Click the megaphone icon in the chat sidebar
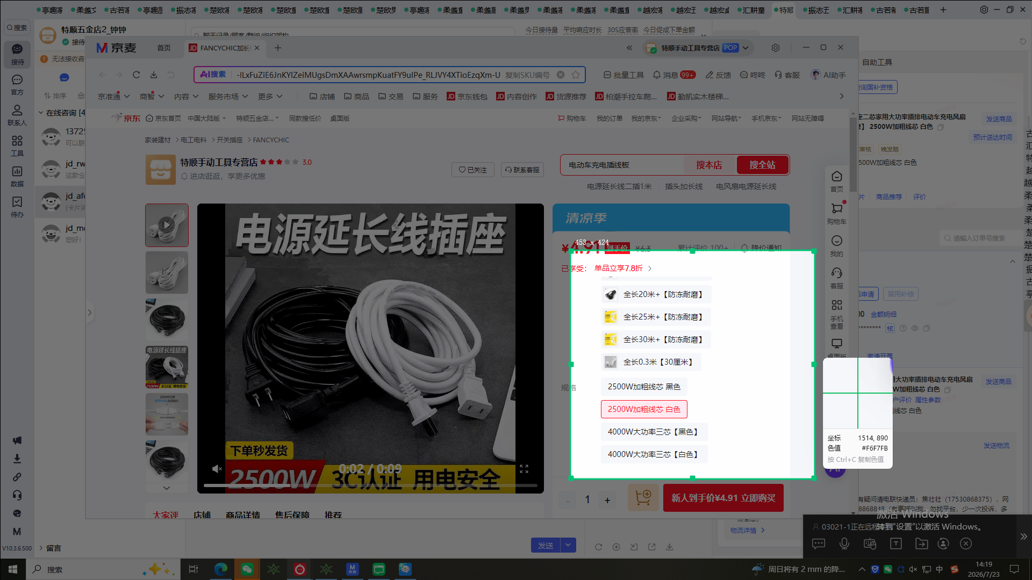The image size is (1032, 580). point(17,440)
